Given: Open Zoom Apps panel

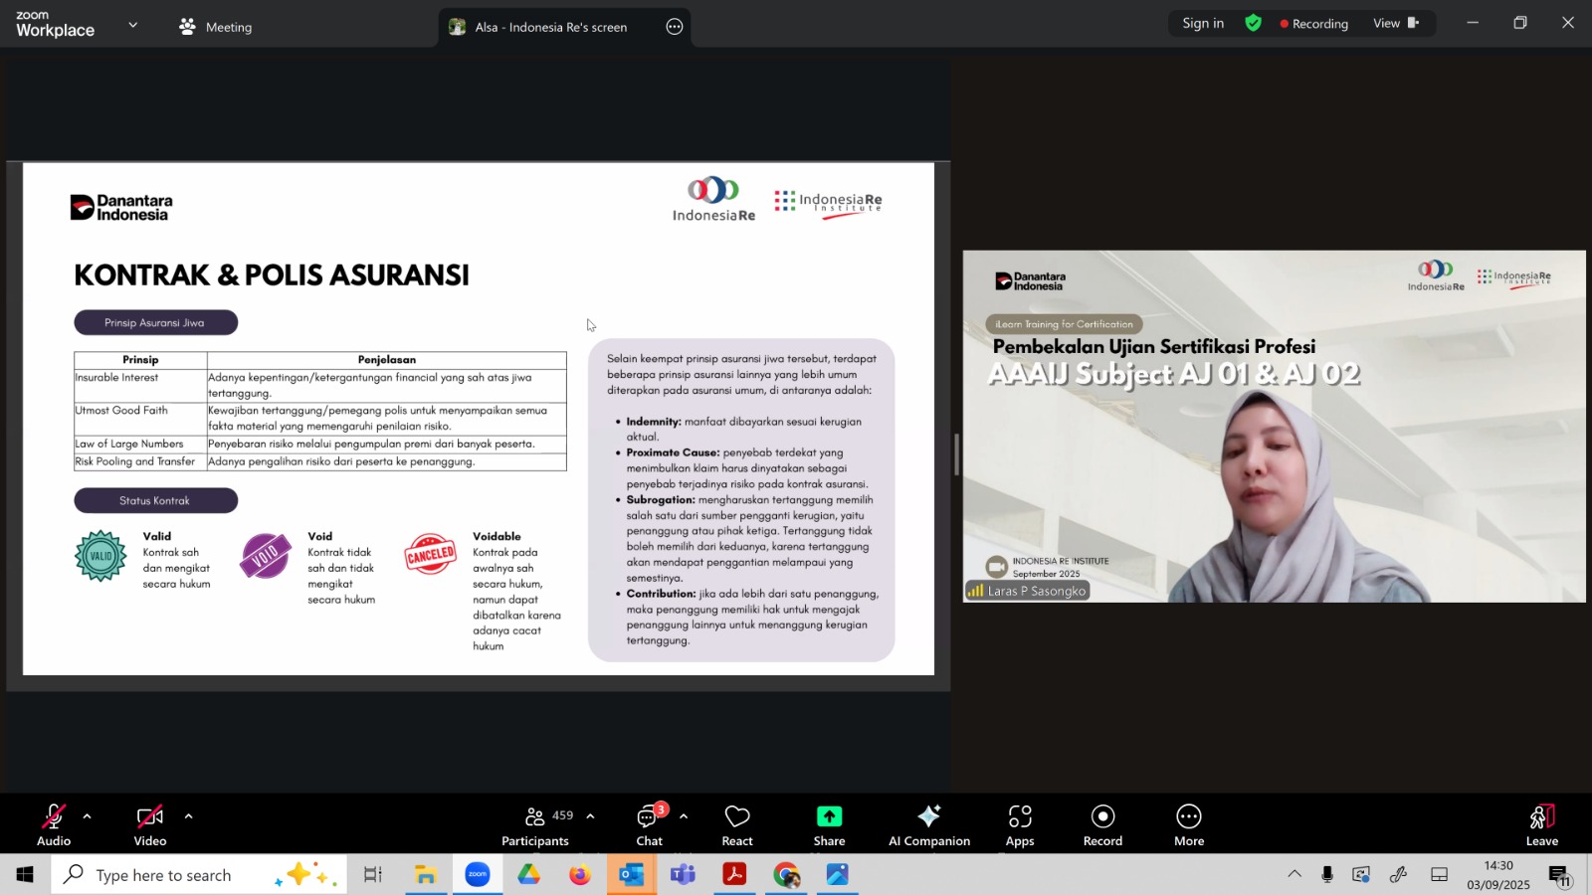Looking at the screenshot, I should 1020,824.
